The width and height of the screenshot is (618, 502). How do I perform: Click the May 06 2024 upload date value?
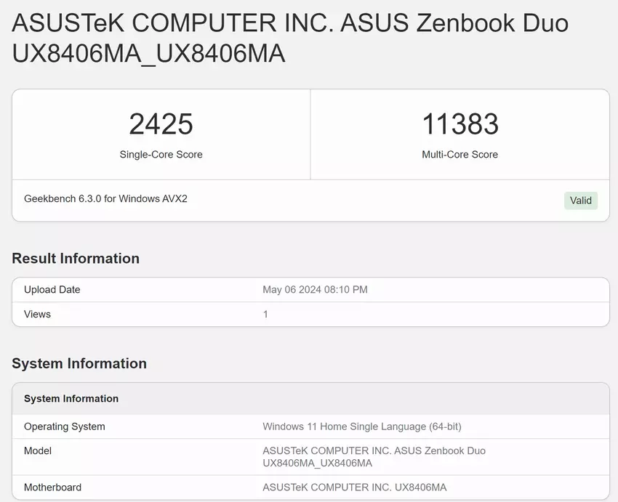[x=315, y=290]
